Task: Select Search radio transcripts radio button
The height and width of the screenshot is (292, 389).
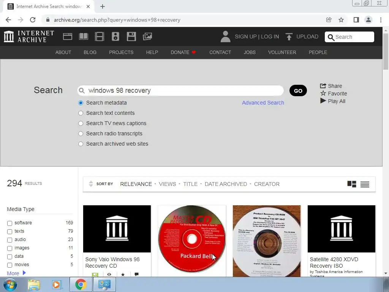Action: point(81,133)
